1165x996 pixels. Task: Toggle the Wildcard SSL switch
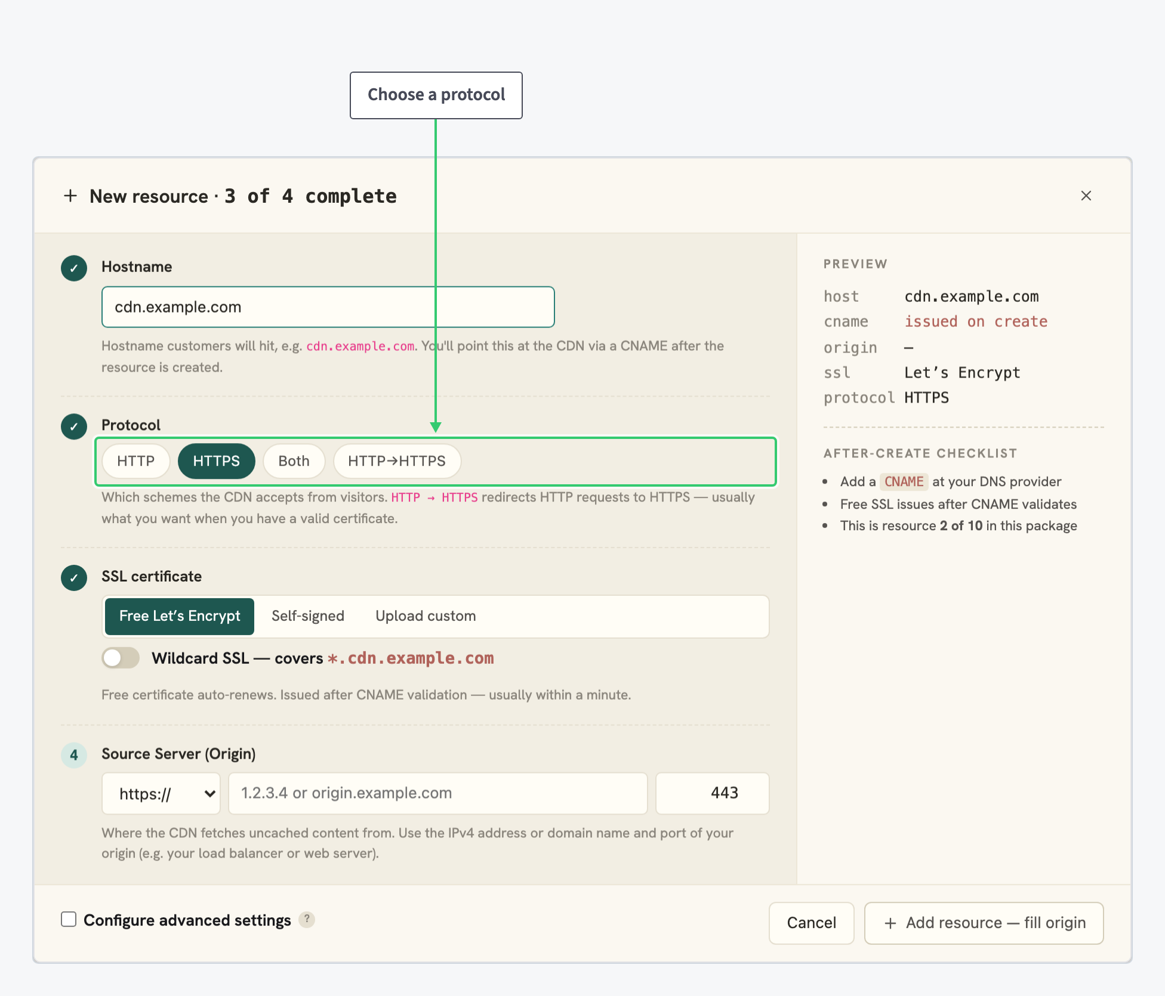point(121,658)
